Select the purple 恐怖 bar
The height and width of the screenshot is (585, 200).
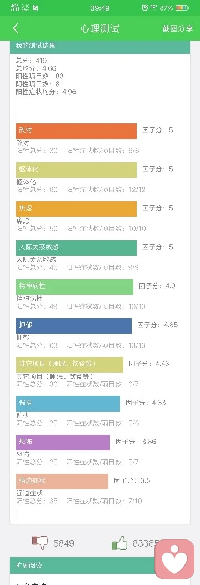pyautogui.click(x=63, y=442)
